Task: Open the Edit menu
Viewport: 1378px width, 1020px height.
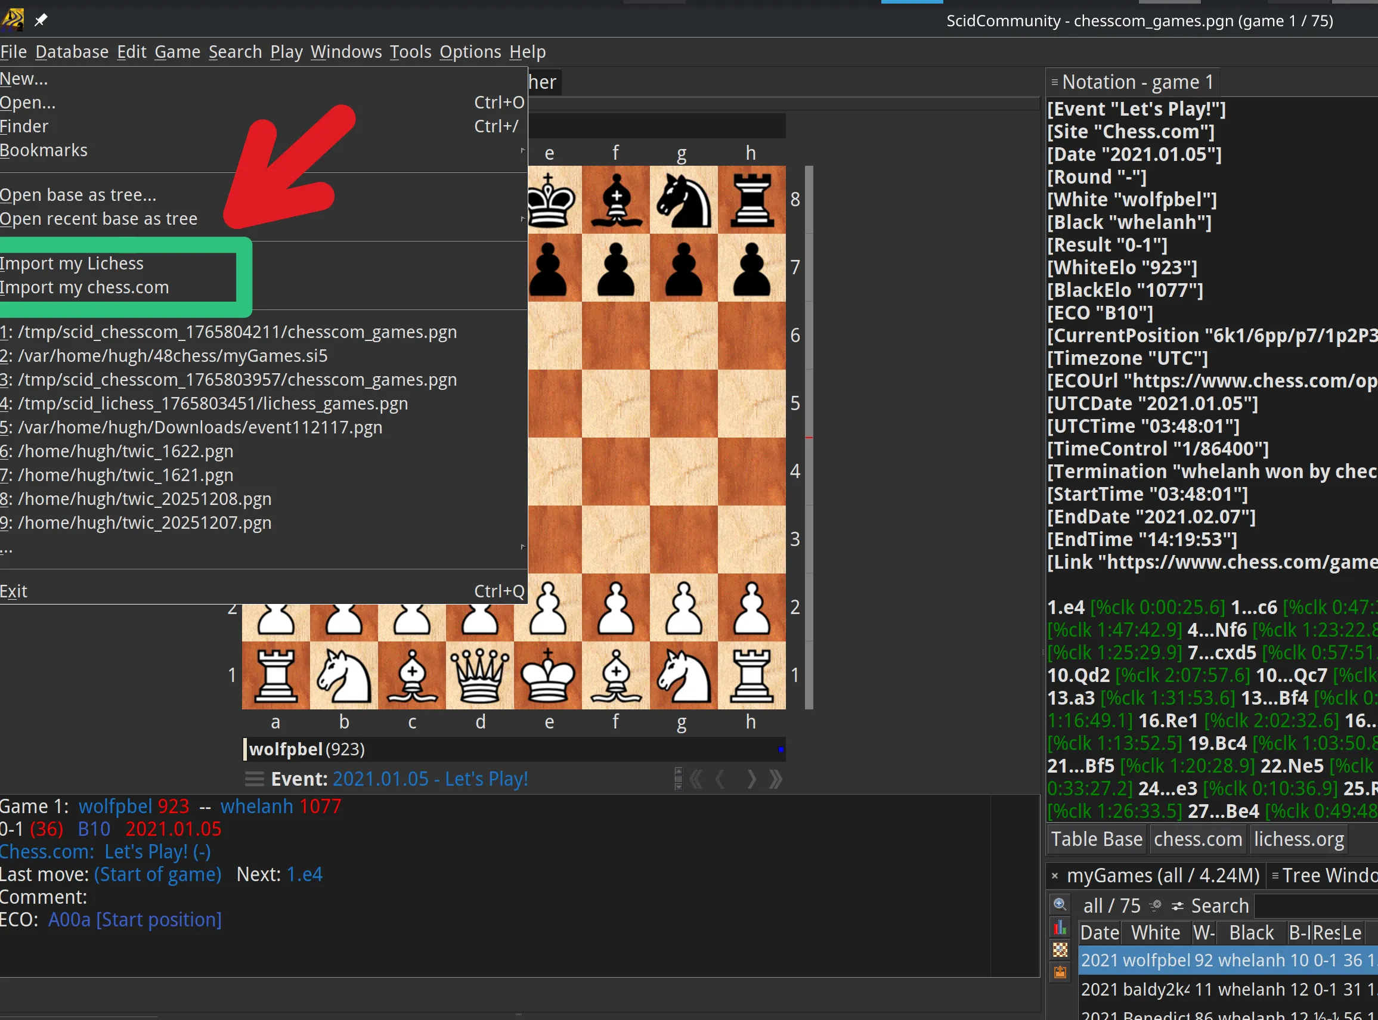Action: pos(132,52)
